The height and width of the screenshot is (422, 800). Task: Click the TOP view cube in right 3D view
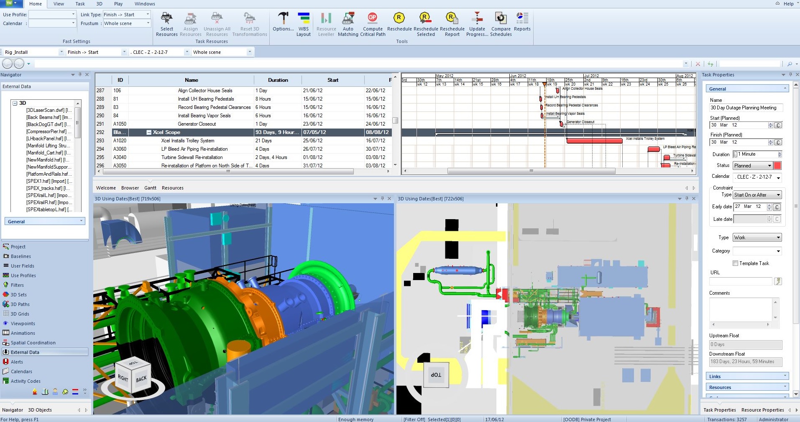click(x=436, y=374)
